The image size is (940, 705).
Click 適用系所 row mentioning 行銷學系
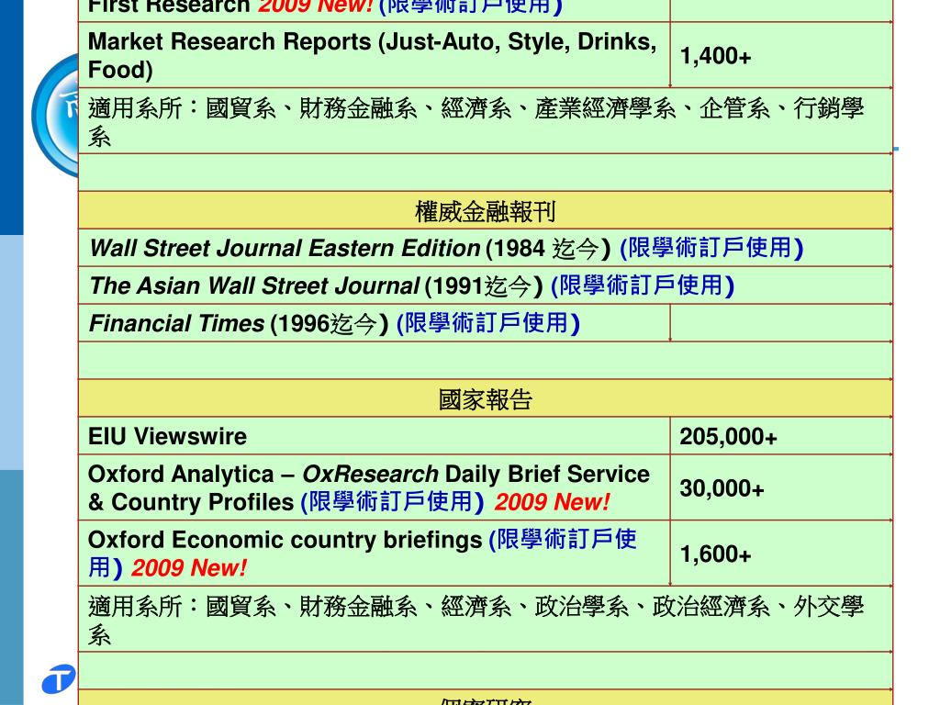486,121
